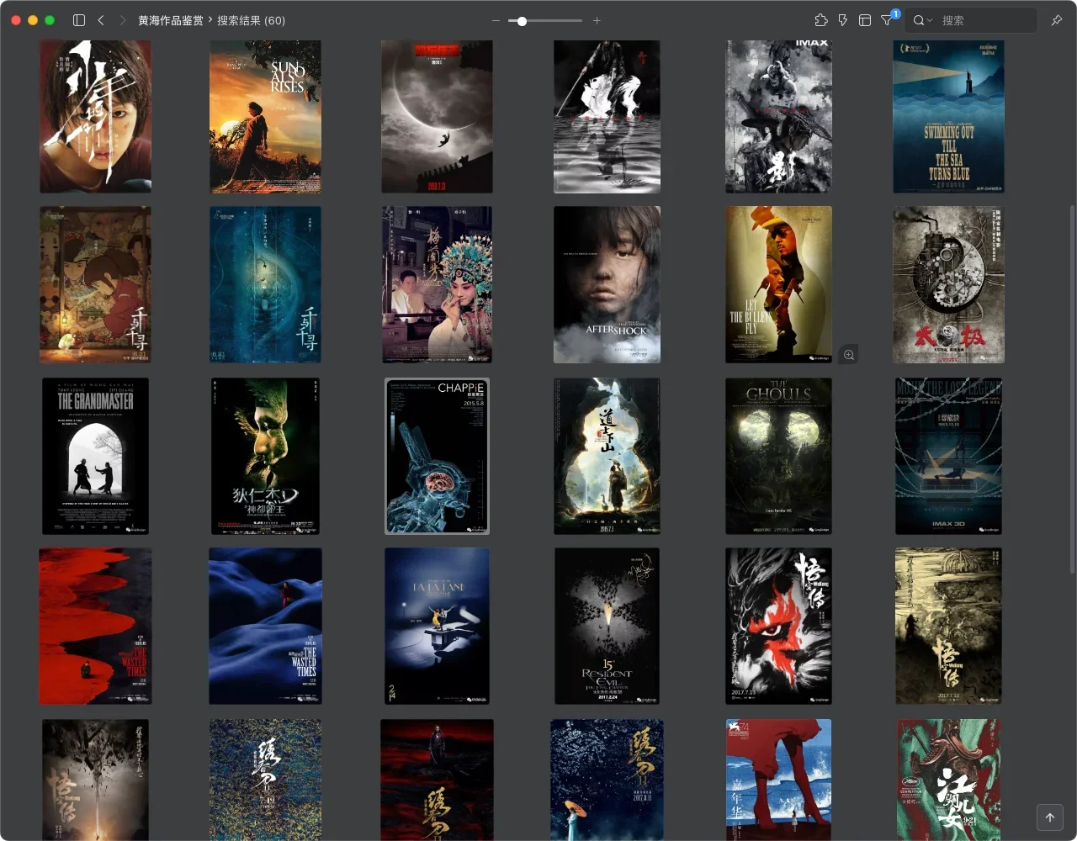Select the blue Spirited Away 千与千寻 poster

click(265, 284)
